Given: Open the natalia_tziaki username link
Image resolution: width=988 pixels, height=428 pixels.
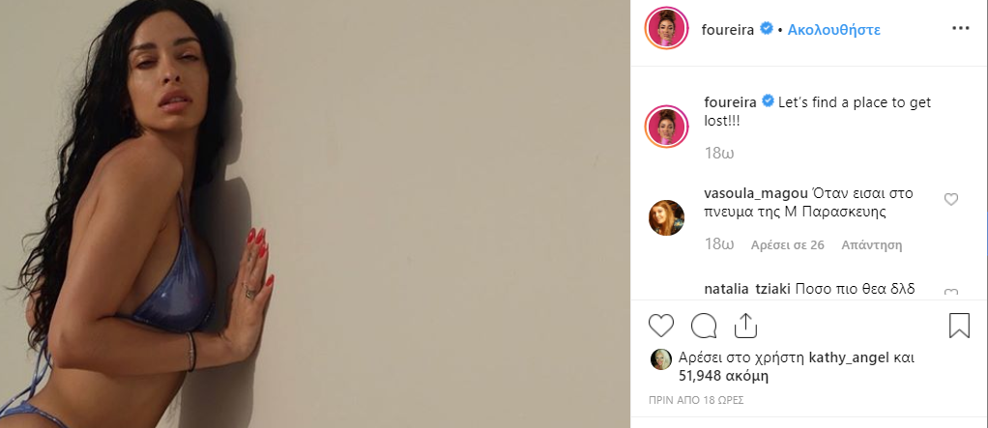Looking at the screenshot, I should (x=747, y=290).
